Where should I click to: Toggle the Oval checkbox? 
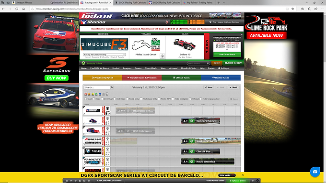click(85, 99)
